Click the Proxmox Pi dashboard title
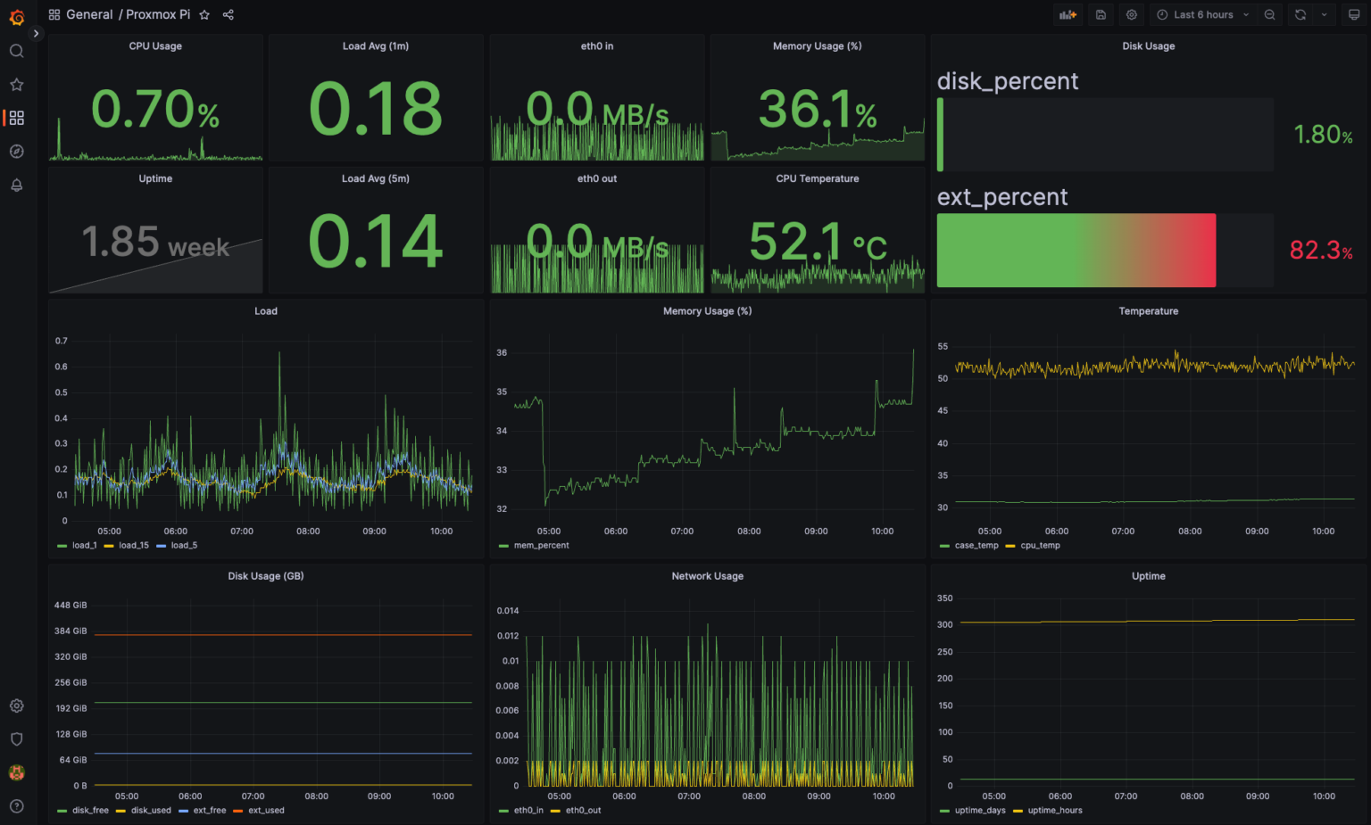 coord(158,15)
